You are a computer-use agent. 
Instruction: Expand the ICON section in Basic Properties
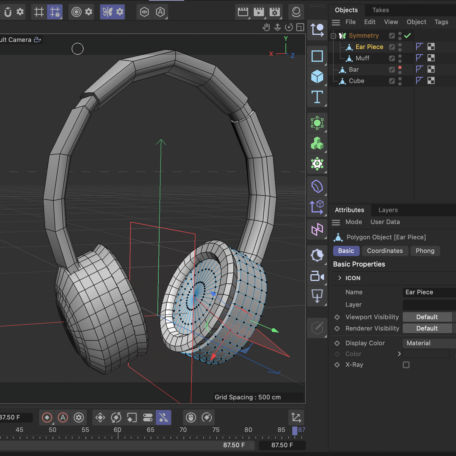(340, 278)
